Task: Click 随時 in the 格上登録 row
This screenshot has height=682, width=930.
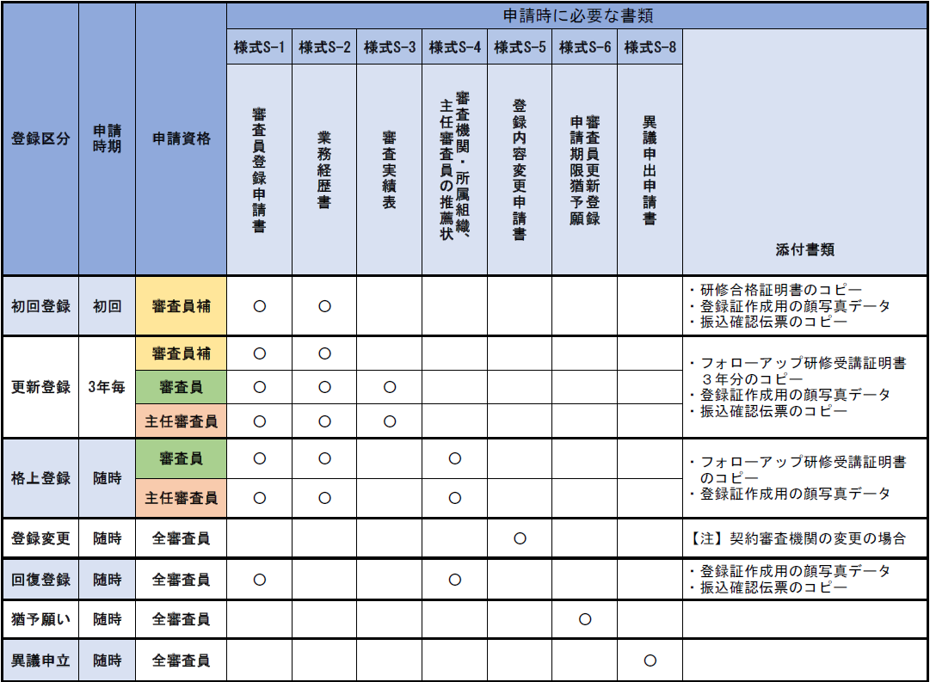Action: 107,478
